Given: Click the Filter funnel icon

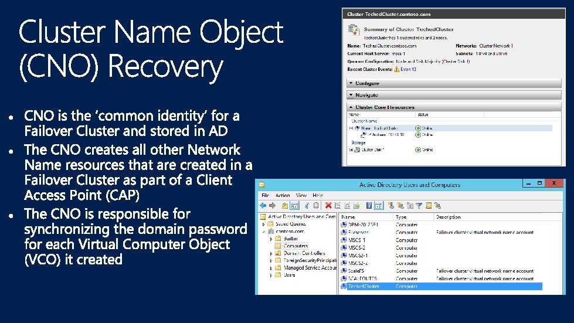Looking at the screenshot, I should (419, 206).
